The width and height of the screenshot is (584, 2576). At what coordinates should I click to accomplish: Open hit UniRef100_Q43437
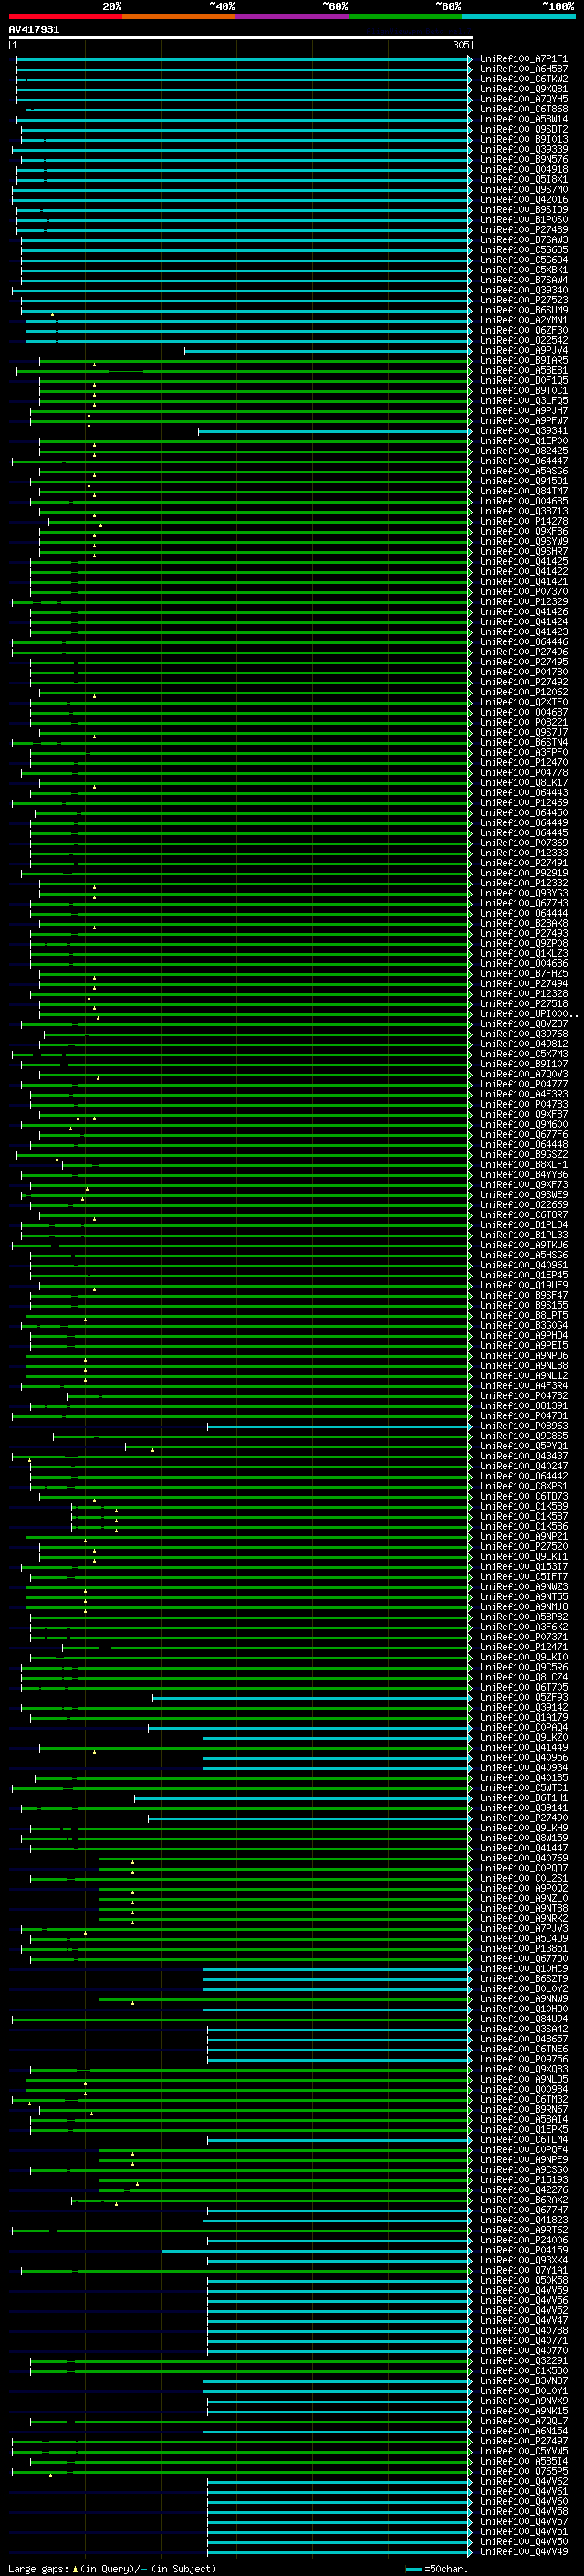pos(524,1456)
